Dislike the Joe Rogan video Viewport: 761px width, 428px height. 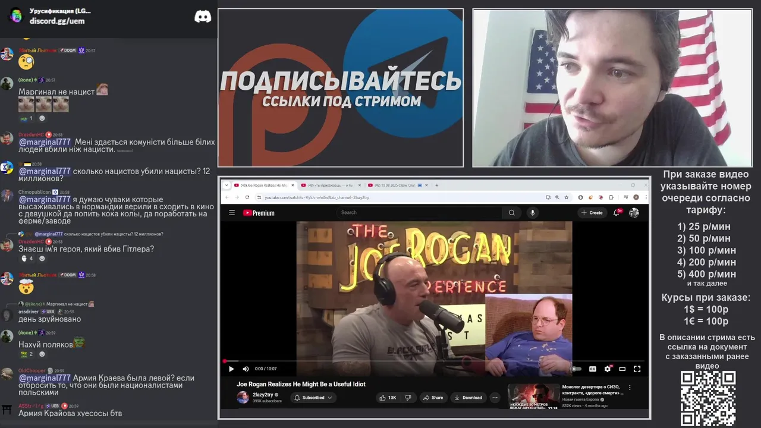[x=408, y=398]
